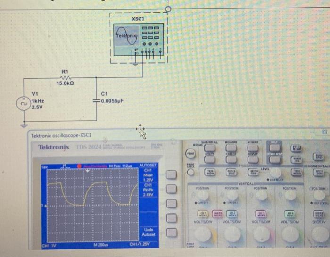Click the 0.0056µF capacitor value label
This screenshot has width=330, height=257.
(x=112, y=101)
